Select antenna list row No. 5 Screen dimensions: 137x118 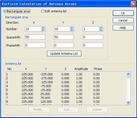[x=66, y=90]
